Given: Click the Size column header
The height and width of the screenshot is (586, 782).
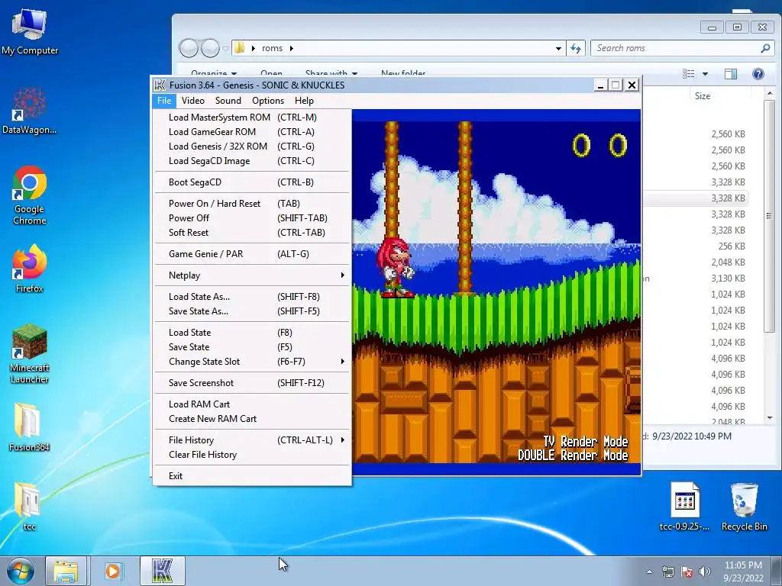Looking at the screenshot, I should click(x=703, y=96).
